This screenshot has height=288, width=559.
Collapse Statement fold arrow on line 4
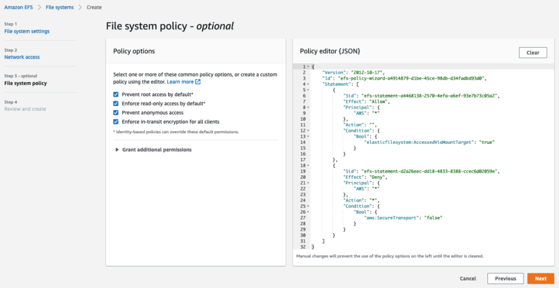point(308,84)
